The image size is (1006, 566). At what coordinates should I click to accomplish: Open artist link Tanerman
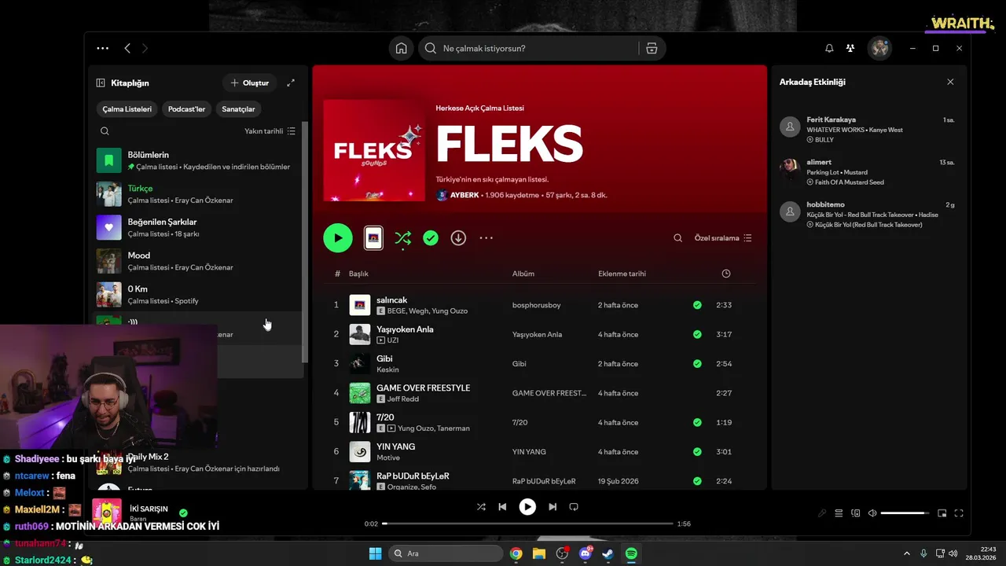pos(453,428)
